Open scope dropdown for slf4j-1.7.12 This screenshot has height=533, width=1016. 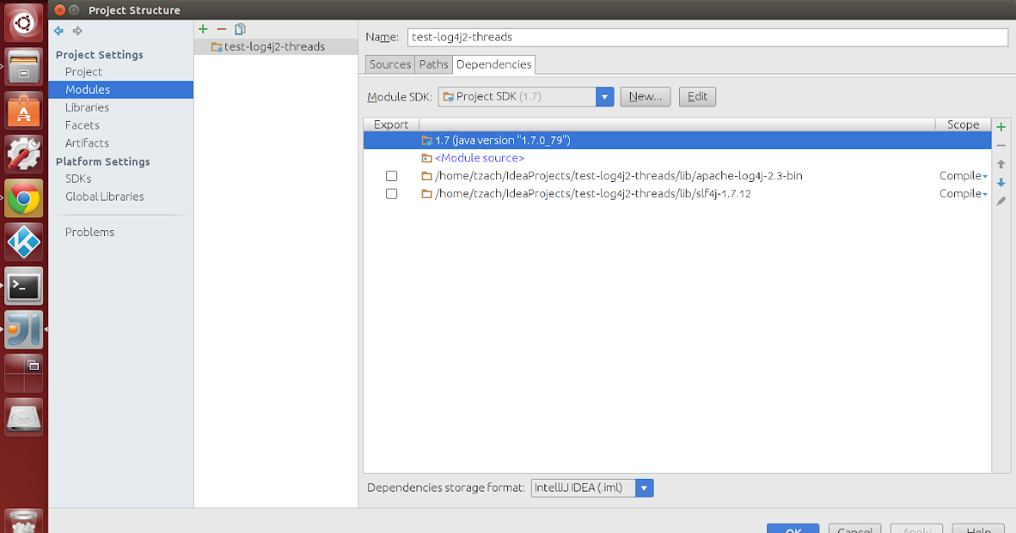964,194
